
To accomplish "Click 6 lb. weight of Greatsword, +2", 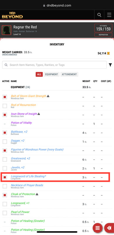I will [85, 160].
